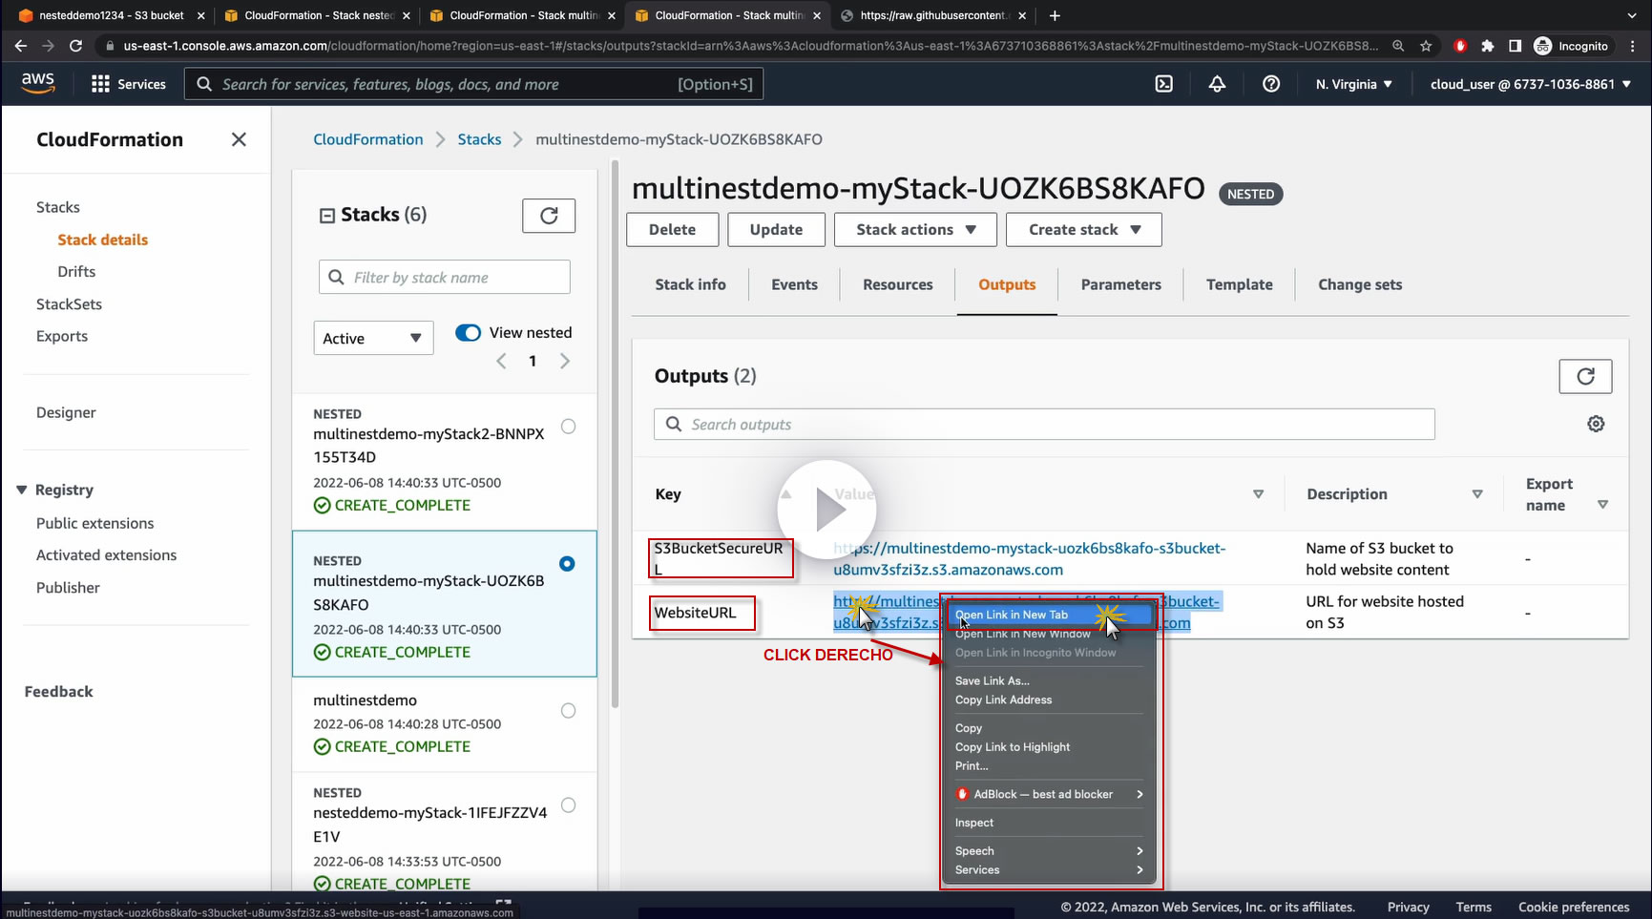Click the Search outputs field
Image resolution: width=1652 pixels, height=919 pixels.
pyautogui.click(x=1044, y=425)
